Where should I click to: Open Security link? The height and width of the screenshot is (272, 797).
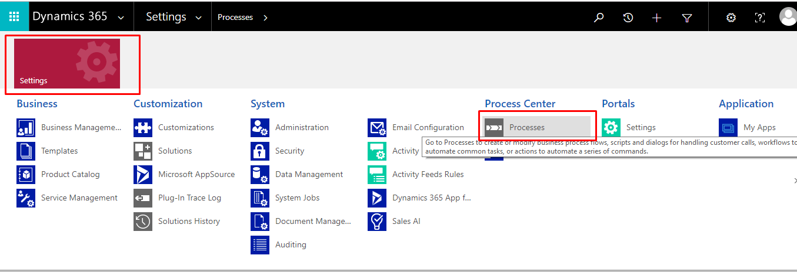coord(290,151)
